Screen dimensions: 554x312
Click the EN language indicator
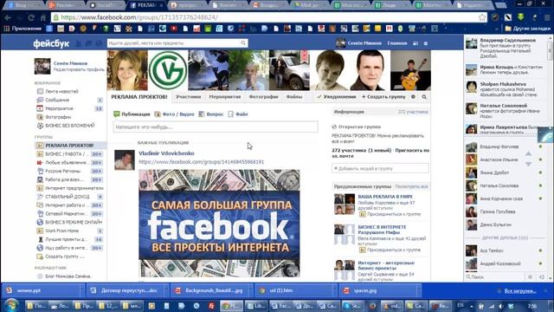[x=460, y=305]
